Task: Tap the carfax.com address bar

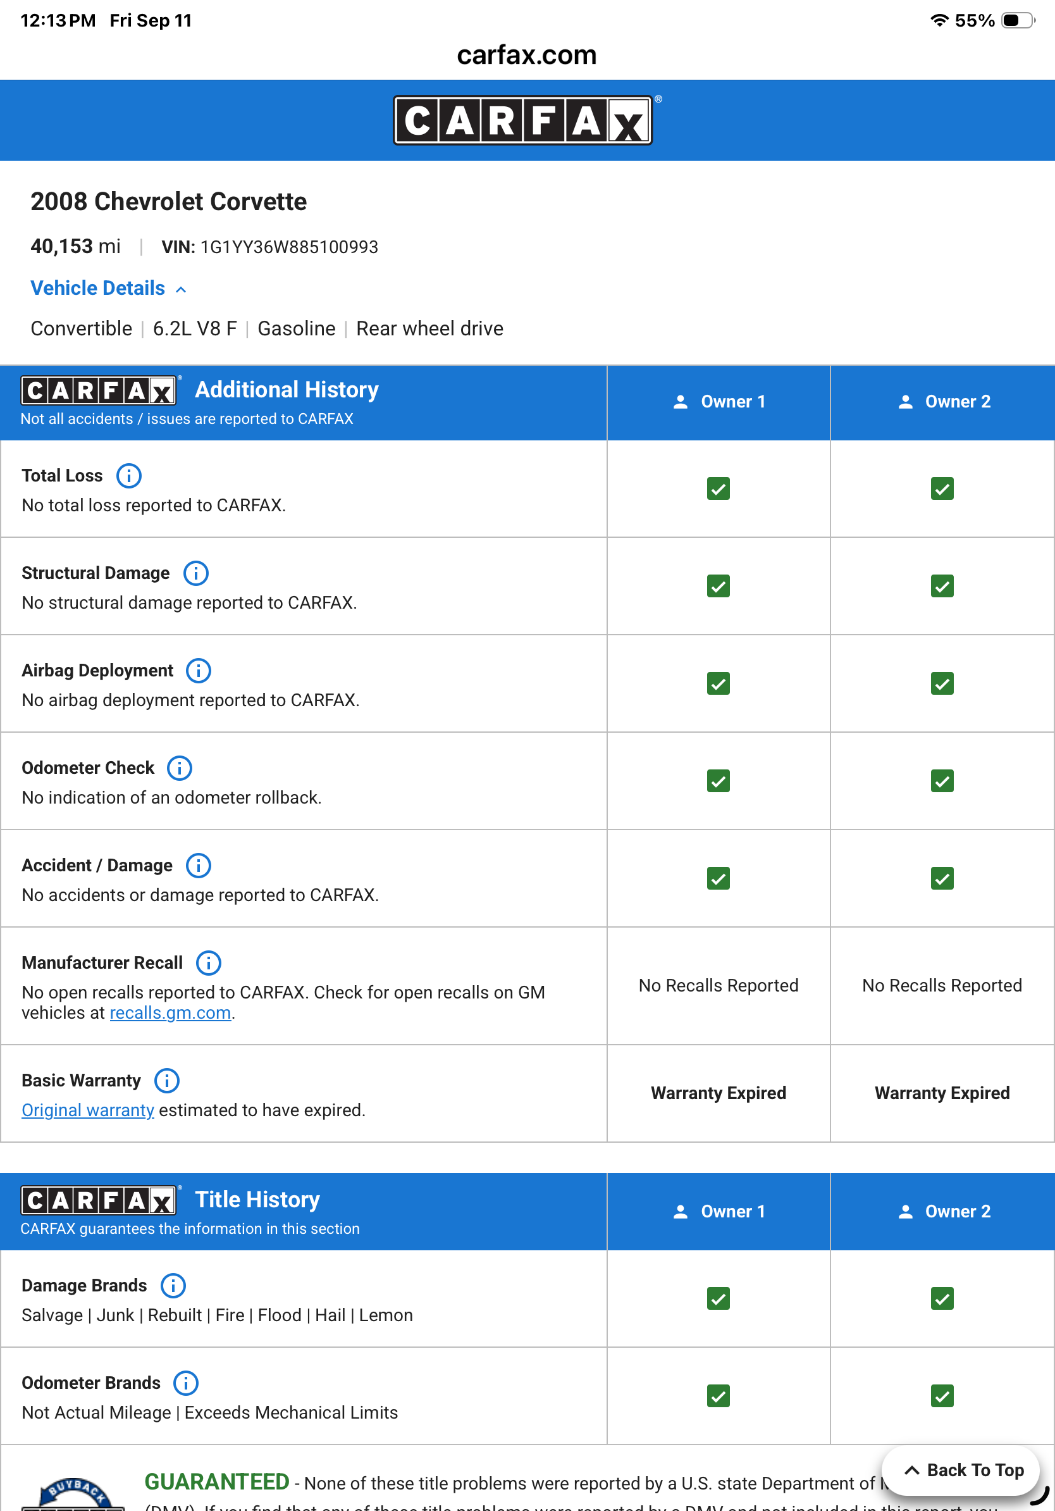Action: pyautogui.click(x=527, y=54)
